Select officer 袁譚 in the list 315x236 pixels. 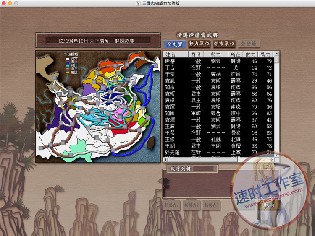click(x=218, y=106)
